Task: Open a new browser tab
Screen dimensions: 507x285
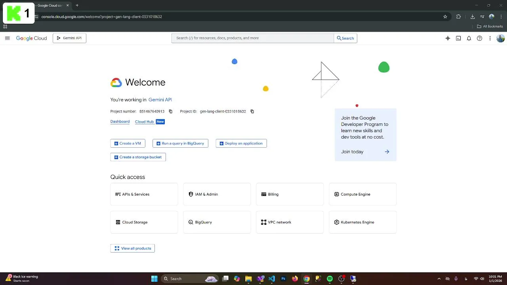Action: (x=77, y=6)
